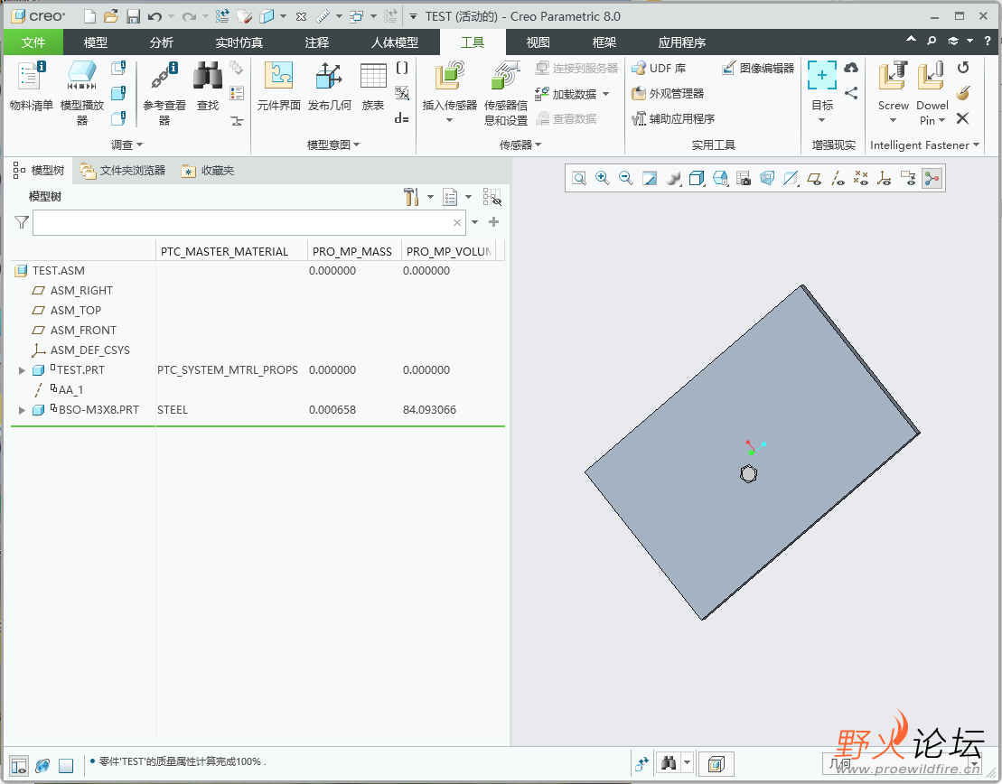Image resolution: width=1002 pixels, height=784 pixels.
Task: Click the Intelligent Fastener delete X icon
Action: click(962, 118)
